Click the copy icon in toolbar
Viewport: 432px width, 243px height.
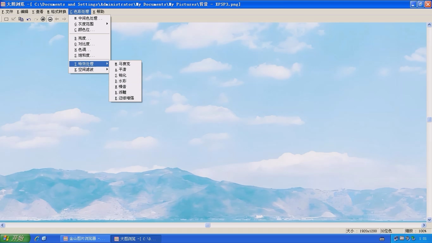(x=21, y=19)
